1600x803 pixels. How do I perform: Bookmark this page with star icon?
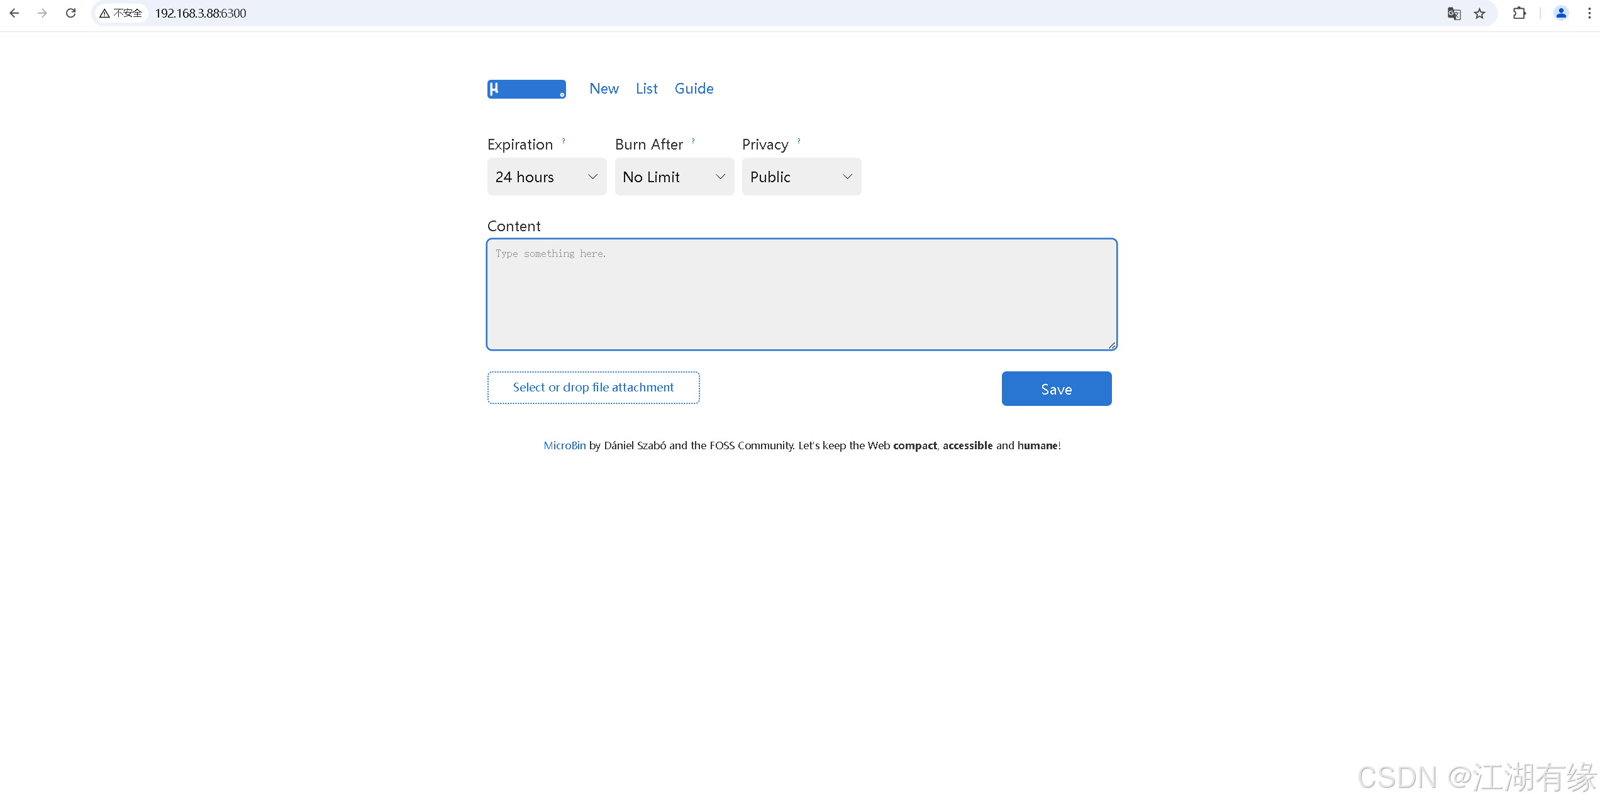(1480, 13)
